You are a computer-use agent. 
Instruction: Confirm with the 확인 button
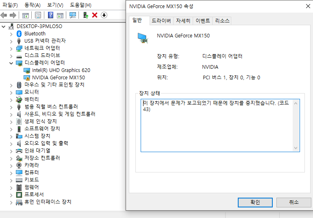(x=255, y=202)
